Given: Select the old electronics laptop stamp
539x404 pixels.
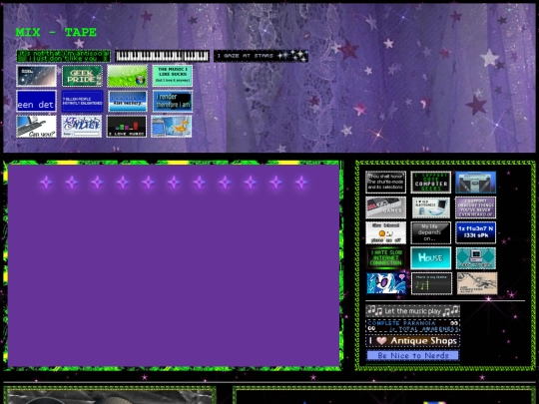Looking at the screenshot, I should click(431, 207).
